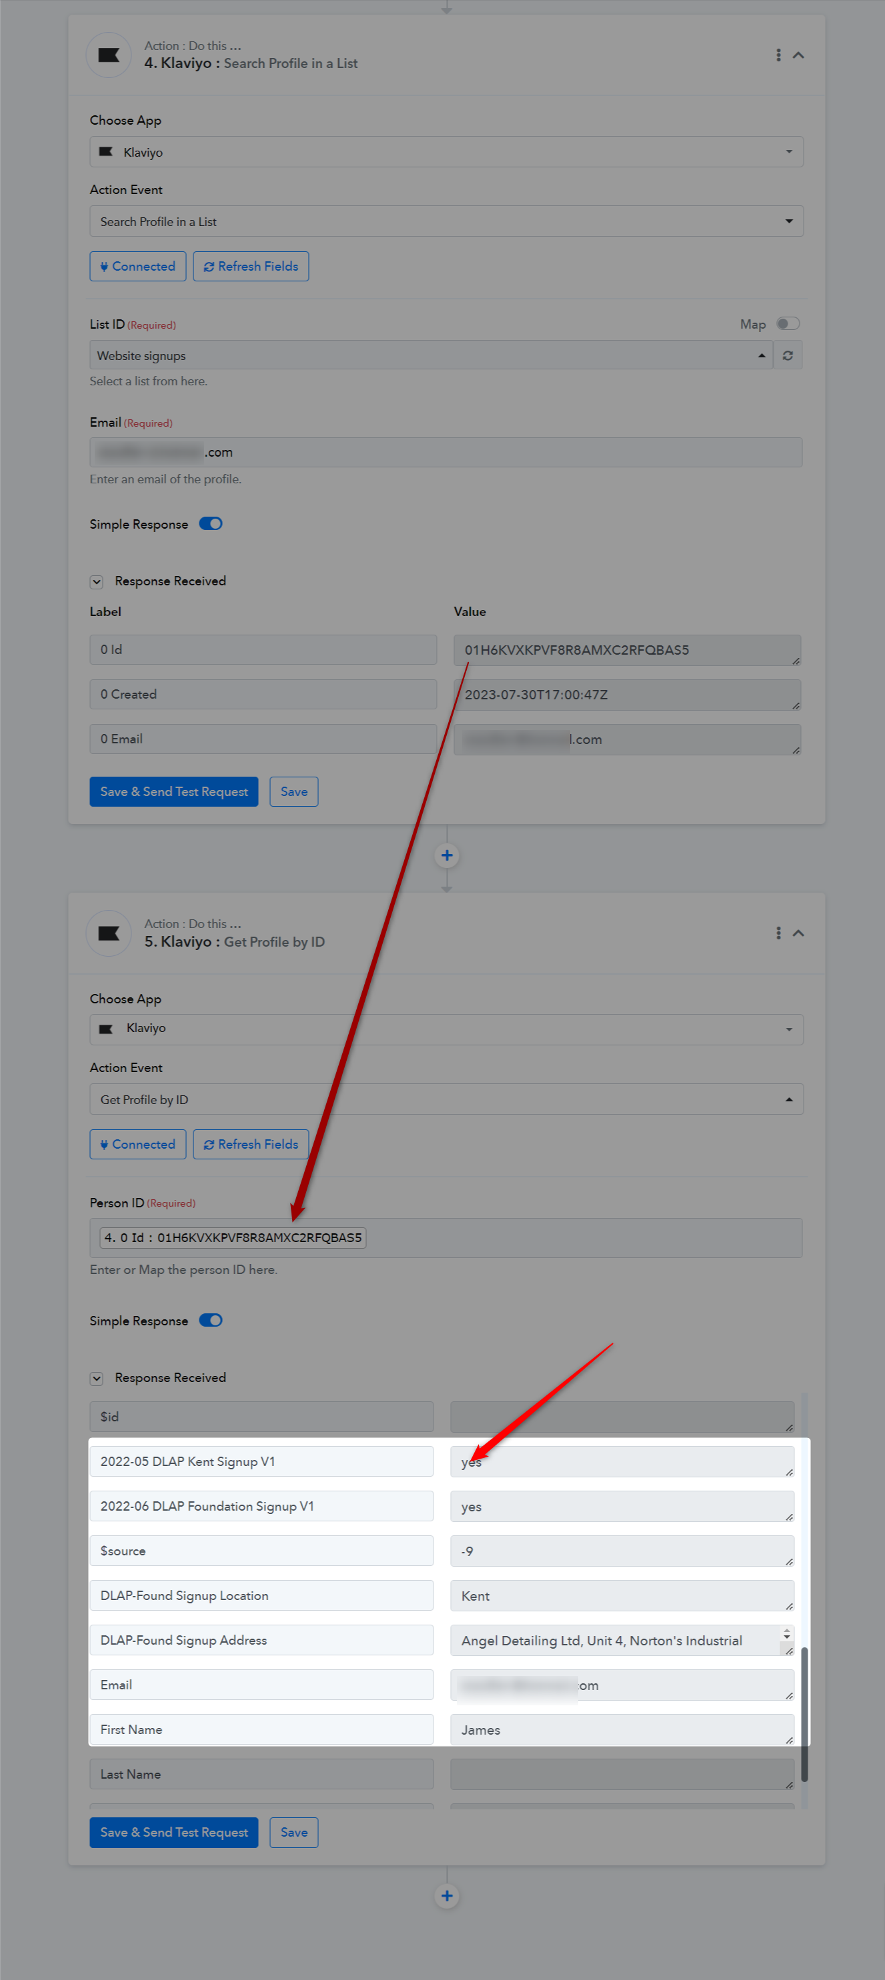885x1980 pixels.
Task: Click Save & Send Test Request in step 4
Action: click(174, 792)
